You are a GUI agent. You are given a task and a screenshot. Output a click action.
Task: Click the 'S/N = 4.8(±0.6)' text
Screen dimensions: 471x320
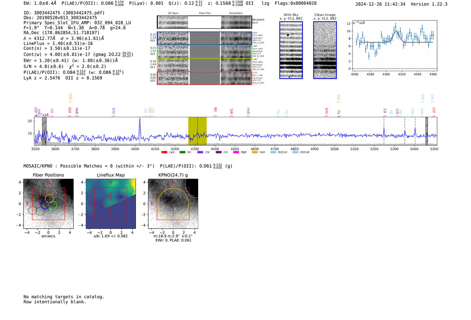[x=43, y=66]
